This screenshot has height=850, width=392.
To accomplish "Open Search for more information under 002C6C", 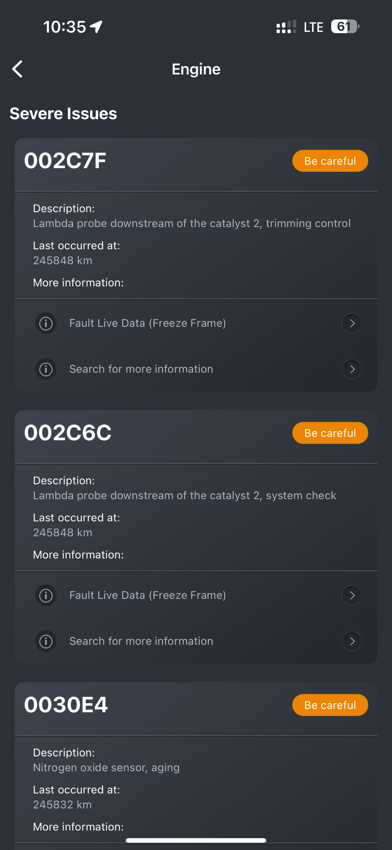I will tap(196, 641).
